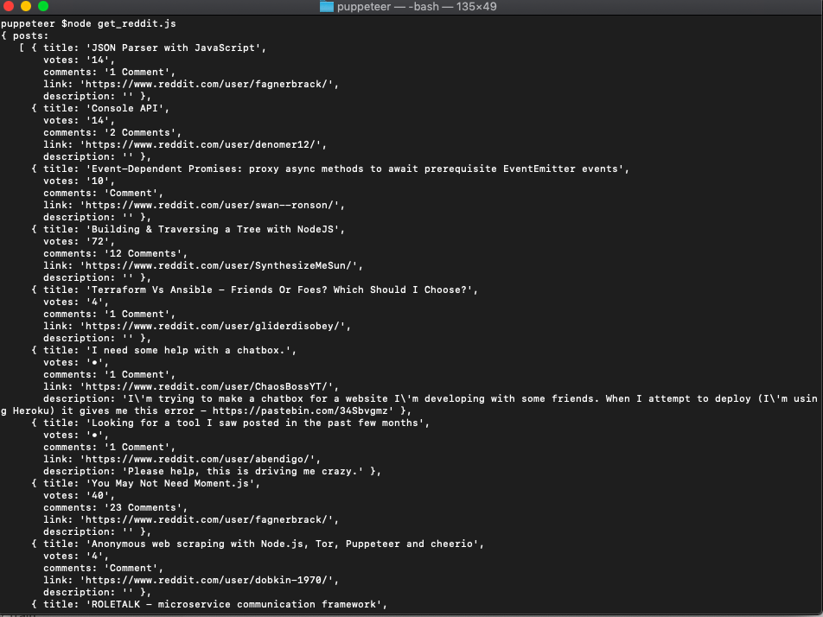Click the Terminal document proxy icon in the title bar
Viewport: 823px width, 617px height.
pyautogui.click(x=325, y=8)
